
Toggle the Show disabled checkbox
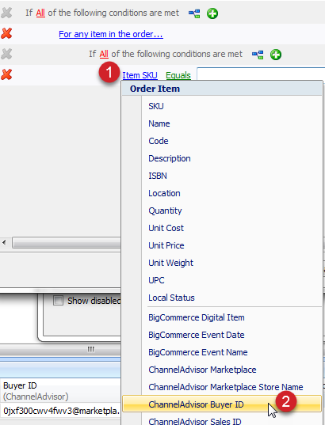[58, 301]
